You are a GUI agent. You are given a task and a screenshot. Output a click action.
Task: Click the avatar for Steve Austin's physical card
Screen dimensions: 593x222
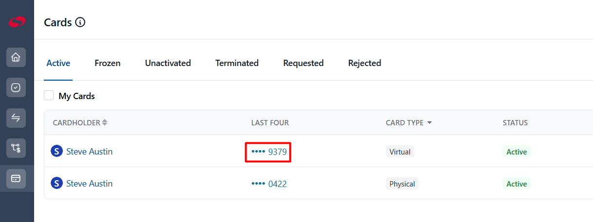[57, 184]
